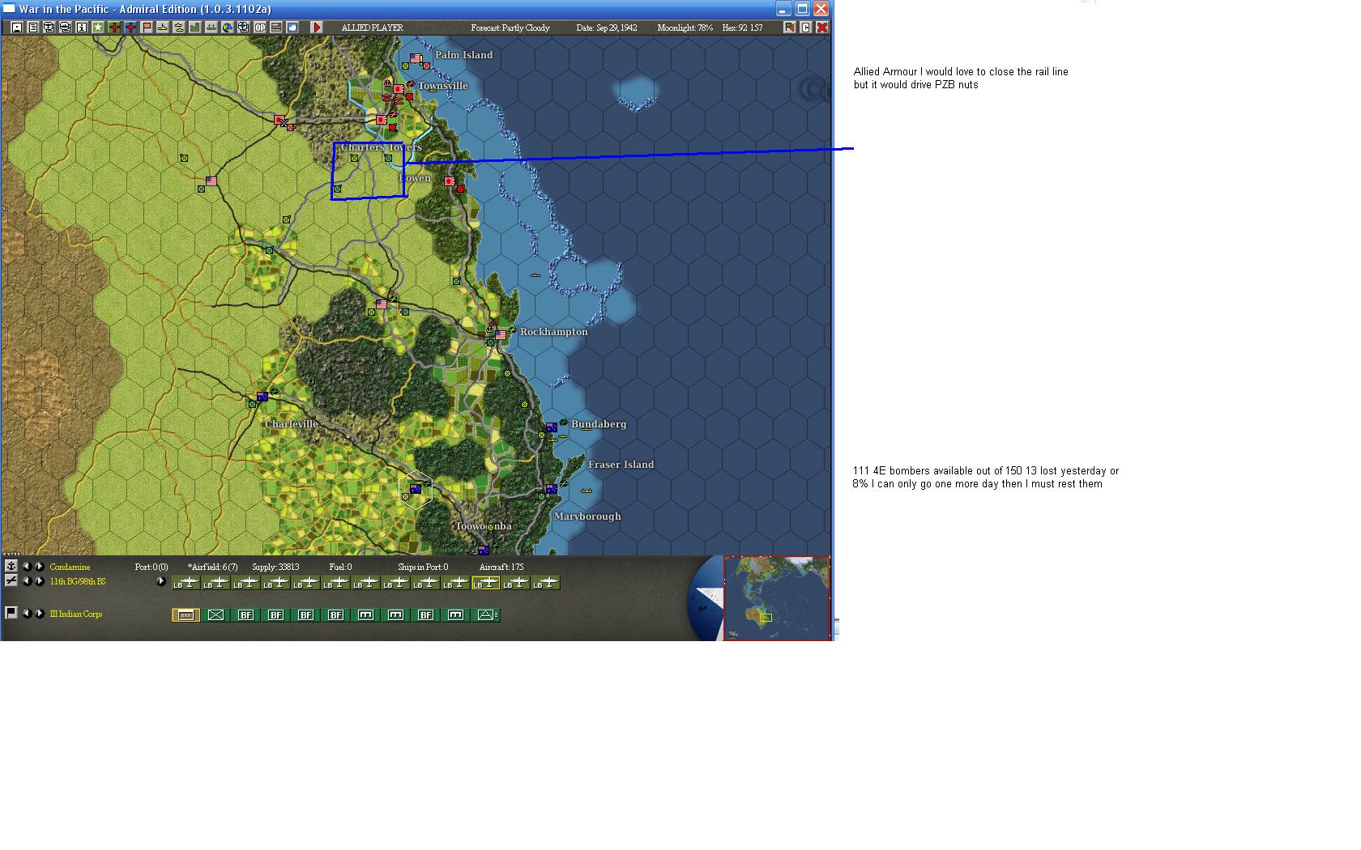Click the 'OP' operations toolbar icon
This screenshot has width=1361, height=850.
260,28
